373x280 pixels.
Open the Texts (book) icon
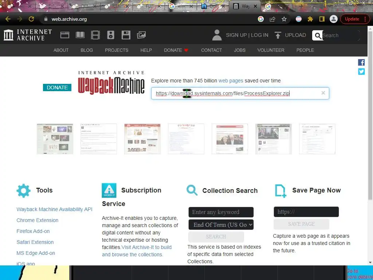(80, 35)
